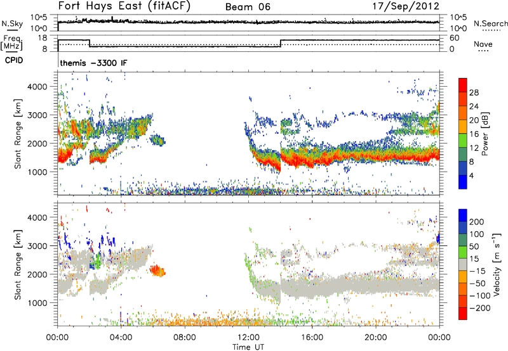Click the '16' power colorbar tick value
508x351 pixels.
coord(474,134)
